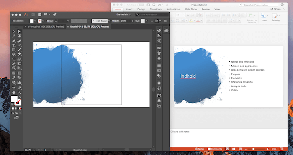Open the Design tab
This screenshot has height=155, width=293.
click(141, 9)
